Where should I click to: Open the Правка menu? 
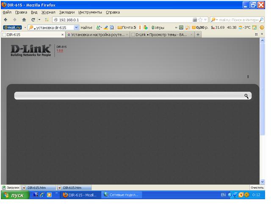pos(21,12)
